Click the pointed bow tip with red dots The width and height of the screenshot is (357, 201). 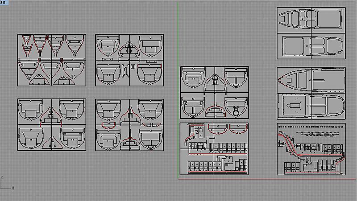point(280,80)
